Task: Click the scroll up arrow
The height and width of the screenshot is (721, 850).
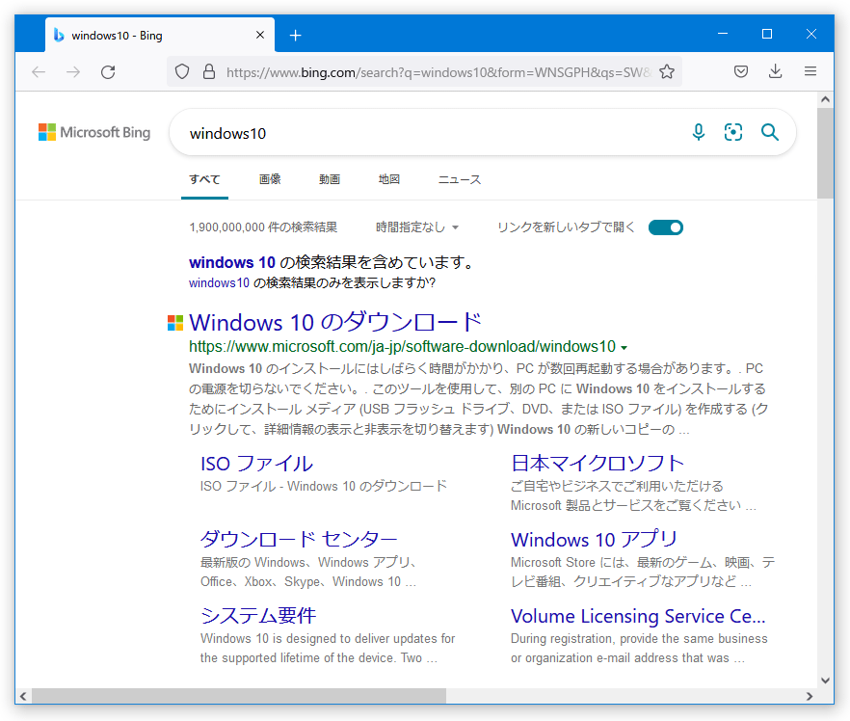Action: point(825,99)
